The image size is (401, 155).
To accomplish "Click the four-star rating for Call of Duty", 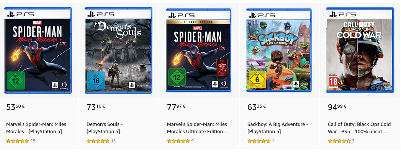I will [339, 141].
